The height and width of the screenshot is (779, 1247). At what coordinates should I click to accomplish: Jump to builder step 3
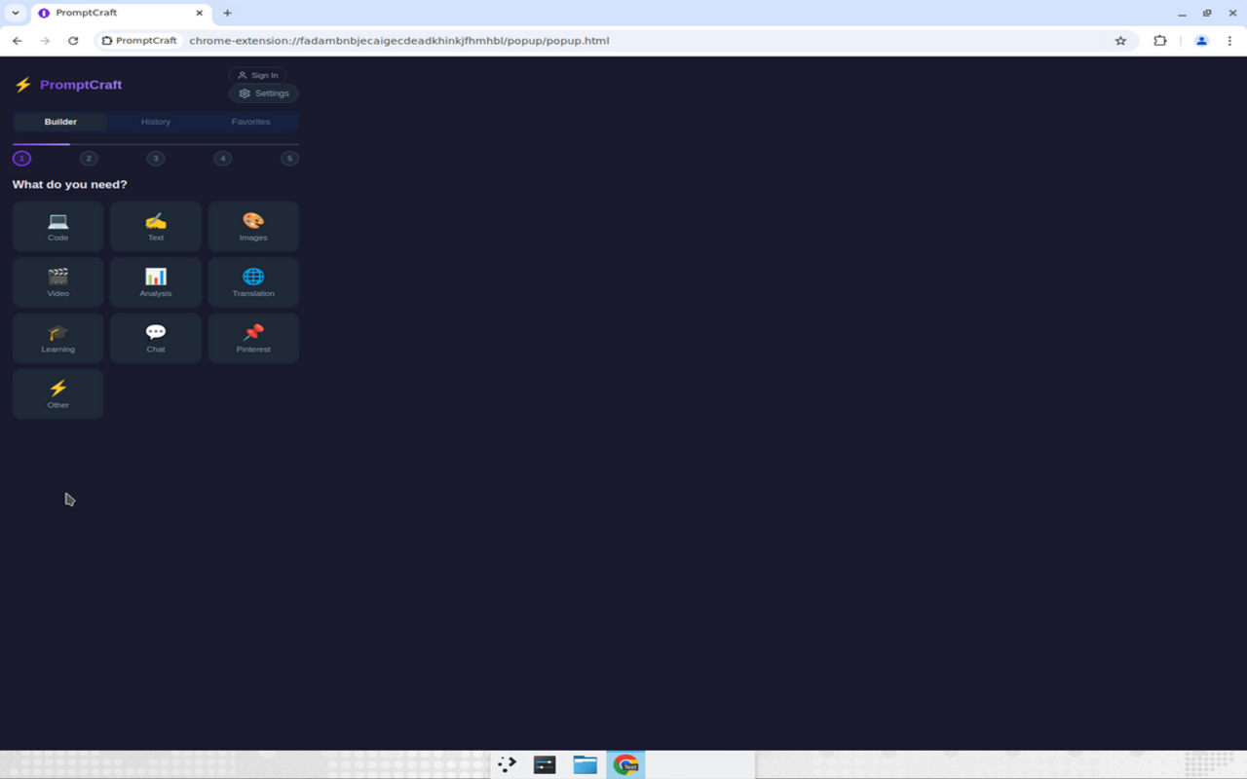[x=156, y=158]
